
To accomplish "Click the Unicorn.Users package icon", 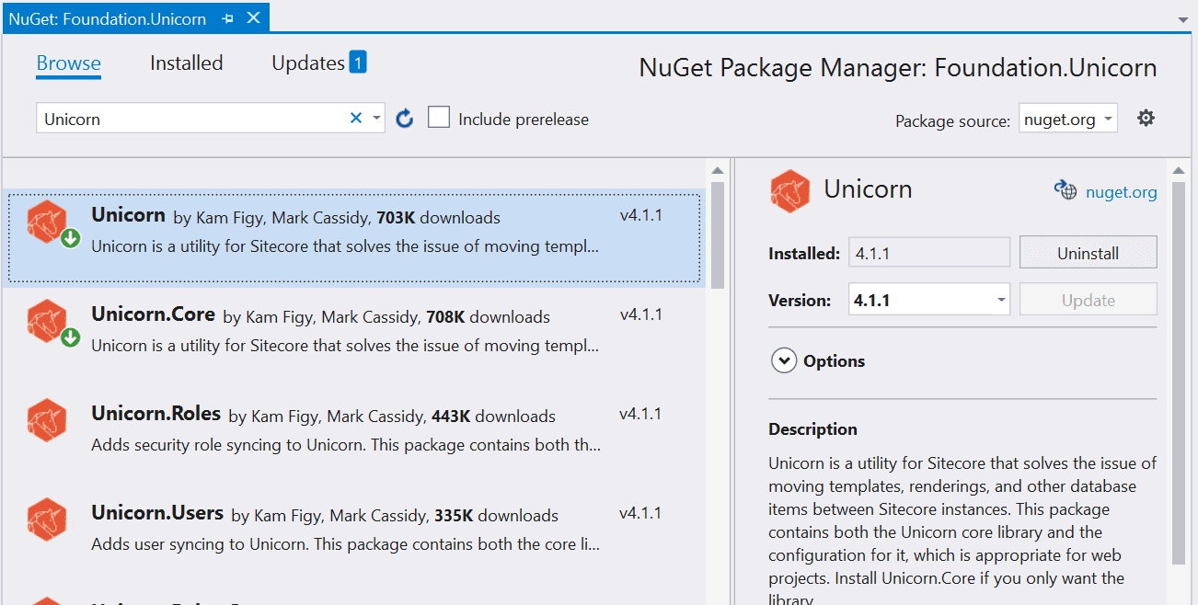I will (46, 519).
